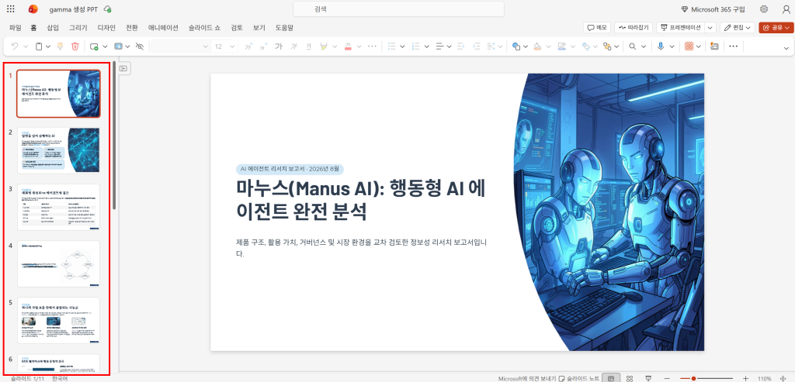
Task: Click the cloud saved status icon
Action: pyautogui.click(x=107, y=9)
